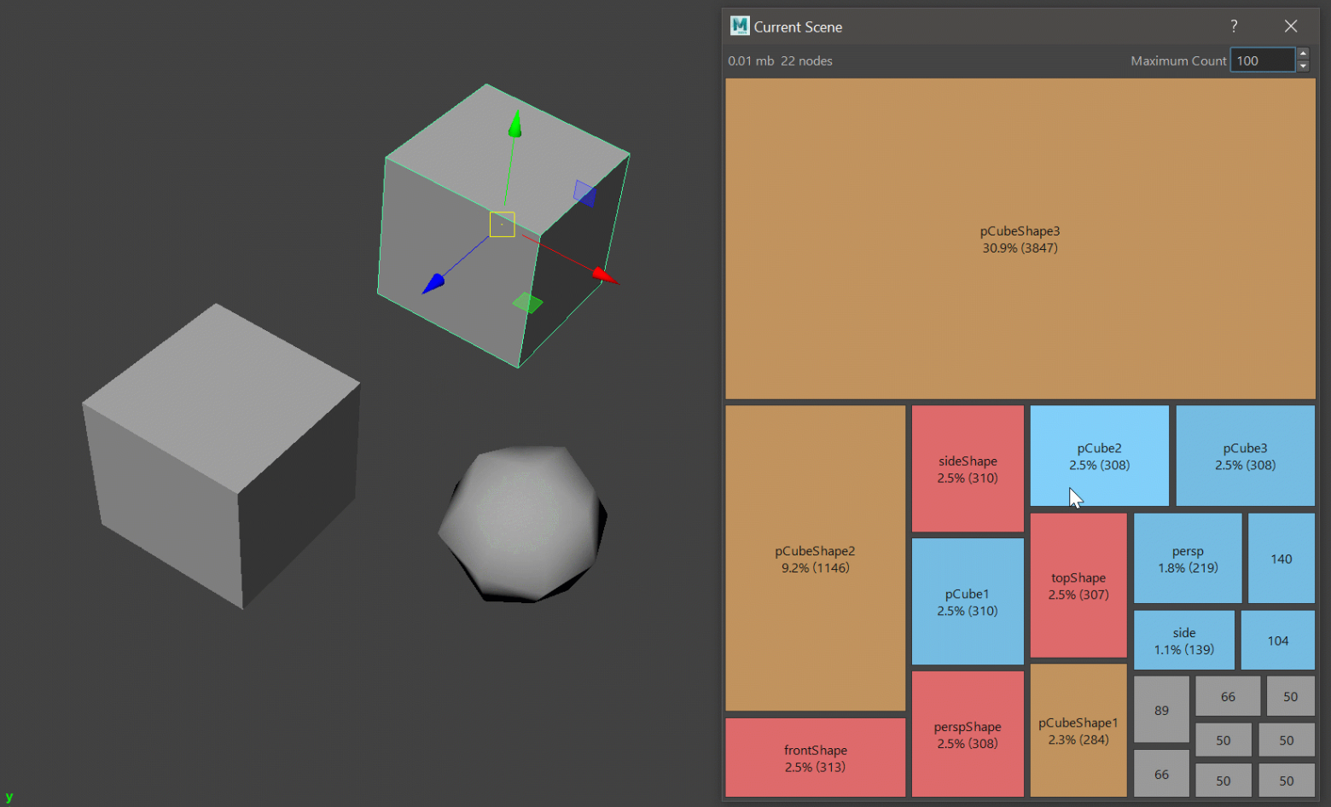Select the persp node block

point(1187,559)
